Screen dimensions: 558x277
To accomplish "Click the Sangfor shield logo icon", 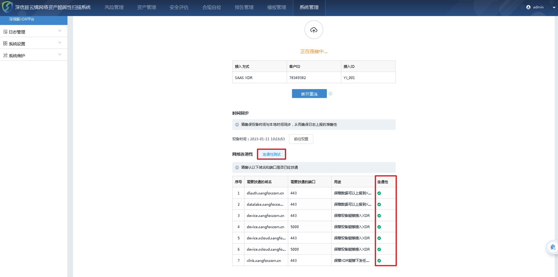I will [7, 7].
